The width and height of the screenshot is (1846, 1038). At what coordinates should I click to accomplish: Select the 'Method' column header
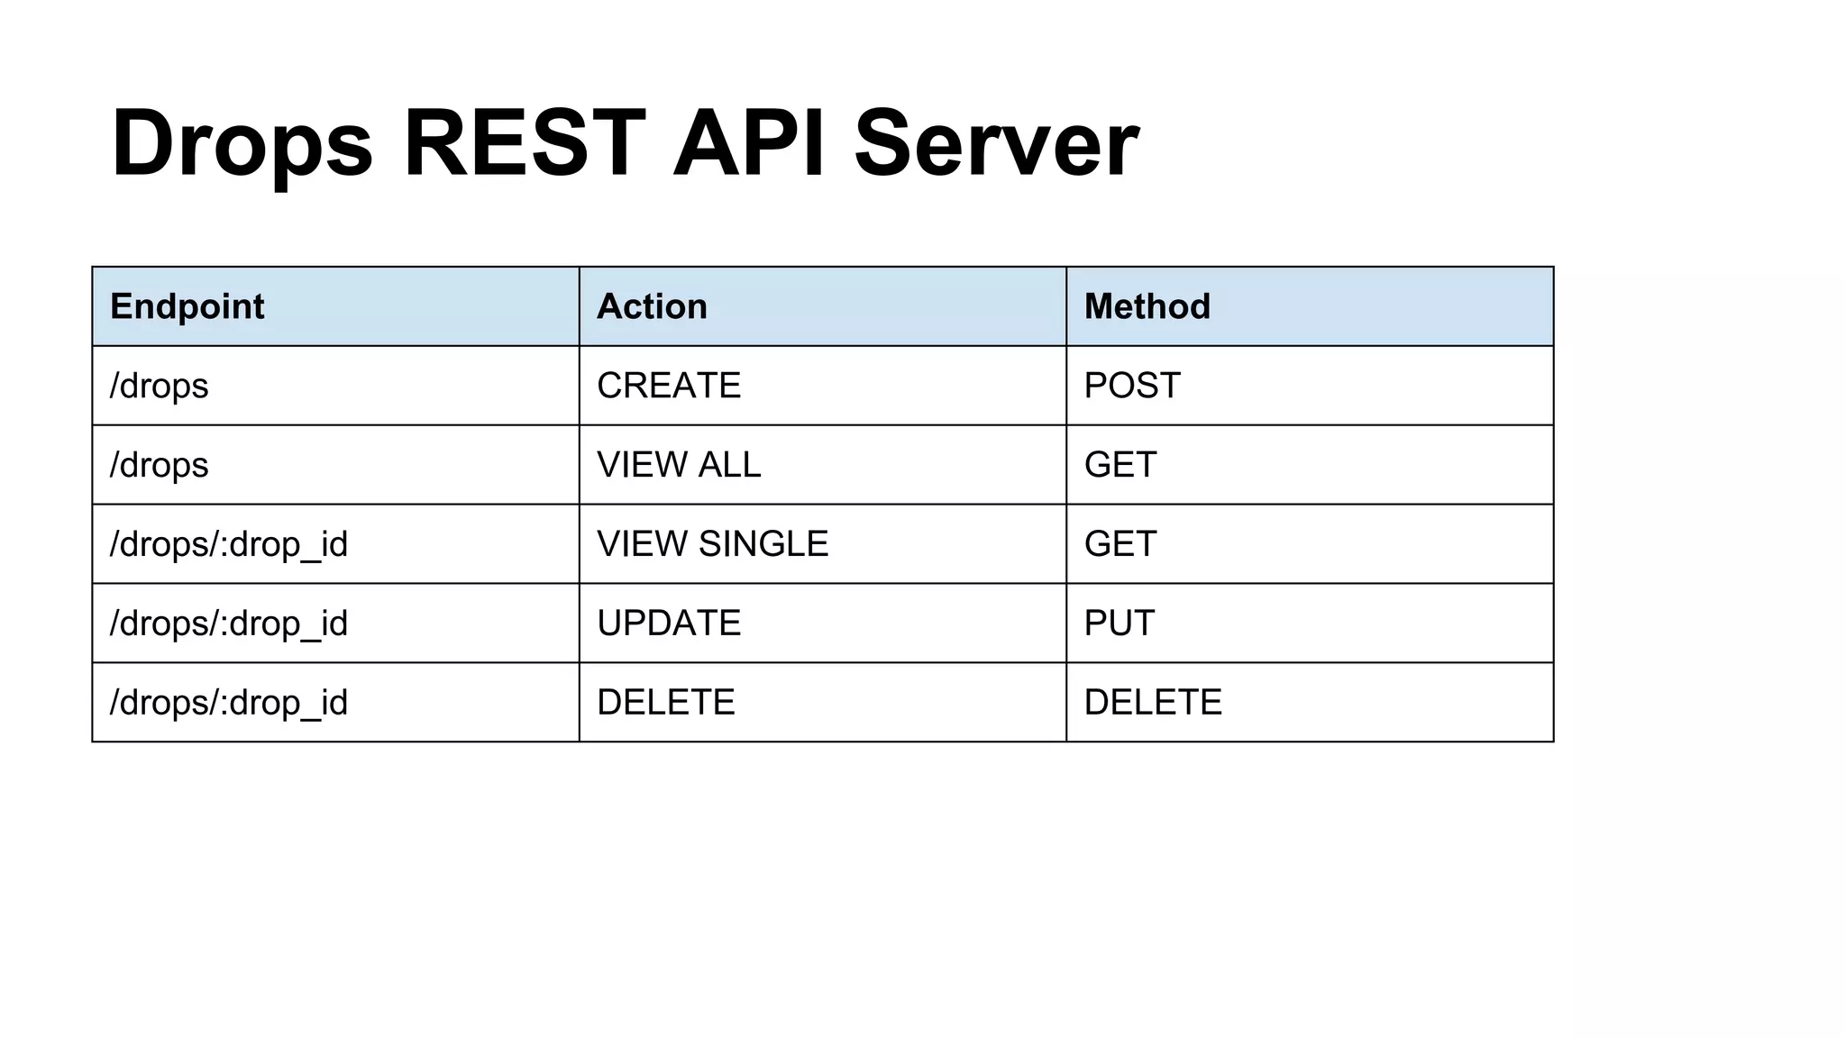click(1310, 306)
